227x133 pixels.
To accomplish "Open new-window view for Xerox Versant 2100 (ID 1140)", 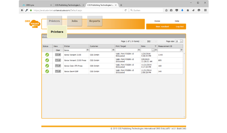I will coord(59,55).
